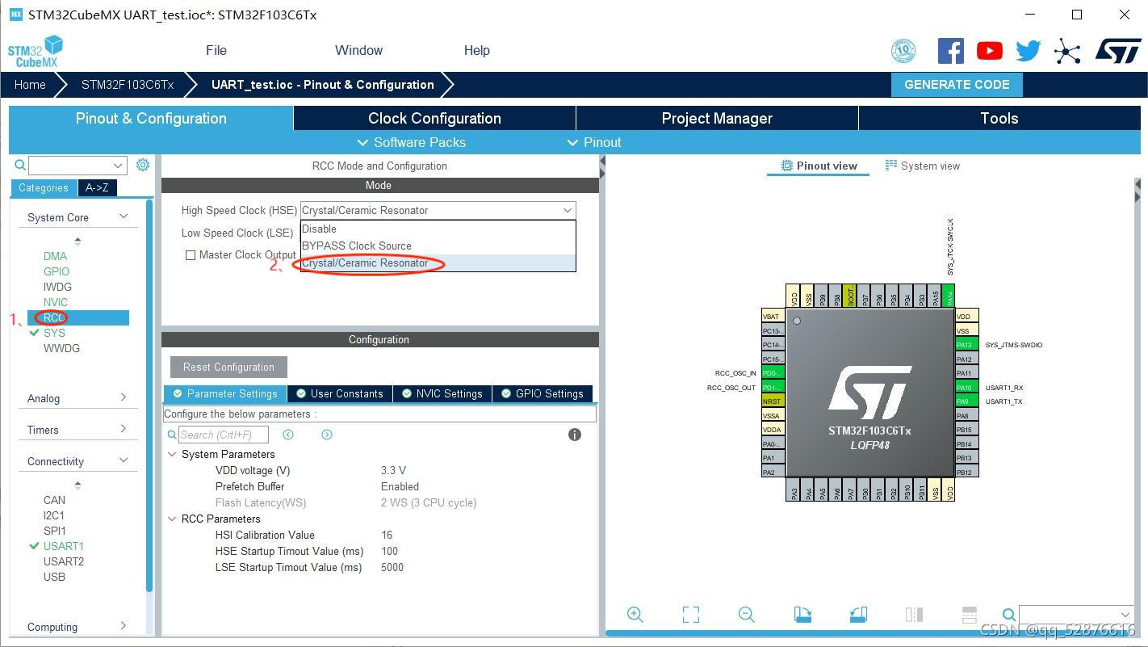Open the YouTube link icon

989,51
